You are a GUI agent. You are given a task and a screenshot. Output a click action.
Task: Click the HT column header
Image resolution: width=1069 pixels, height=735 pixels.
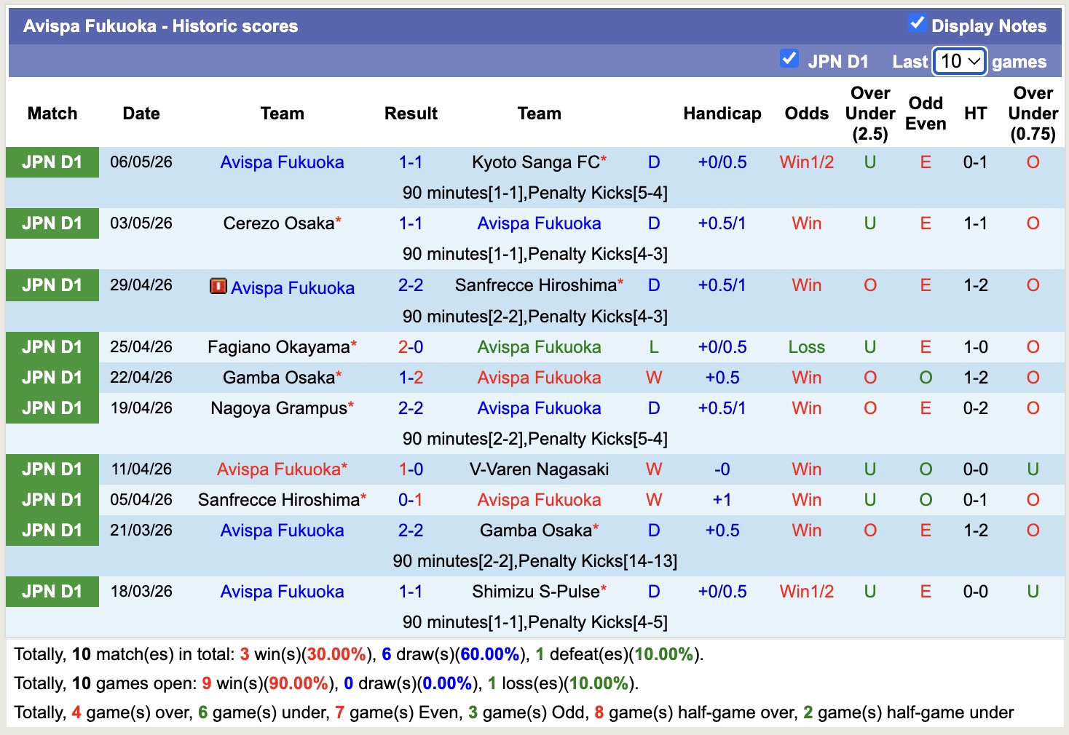pyautogui.click(x=975, y=114)
